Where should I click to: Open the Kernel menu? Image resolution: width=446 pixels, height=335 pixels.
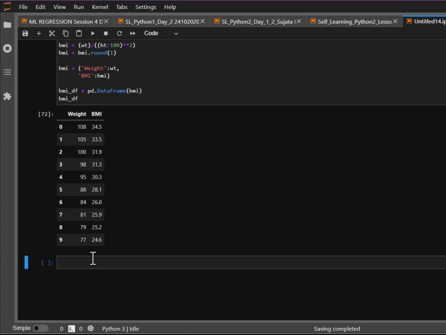pos(100,7)
